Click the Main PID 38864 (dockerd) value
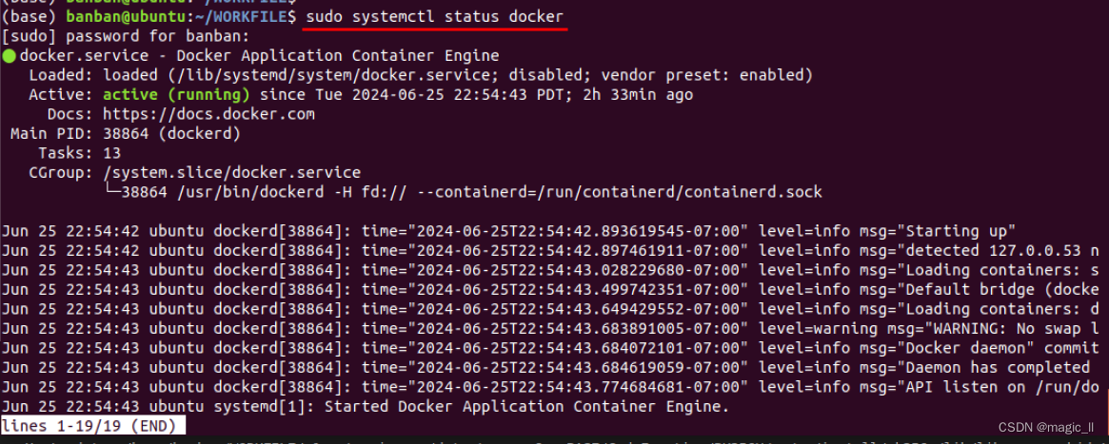1109x444 pixels. click(x=172, y=133)
